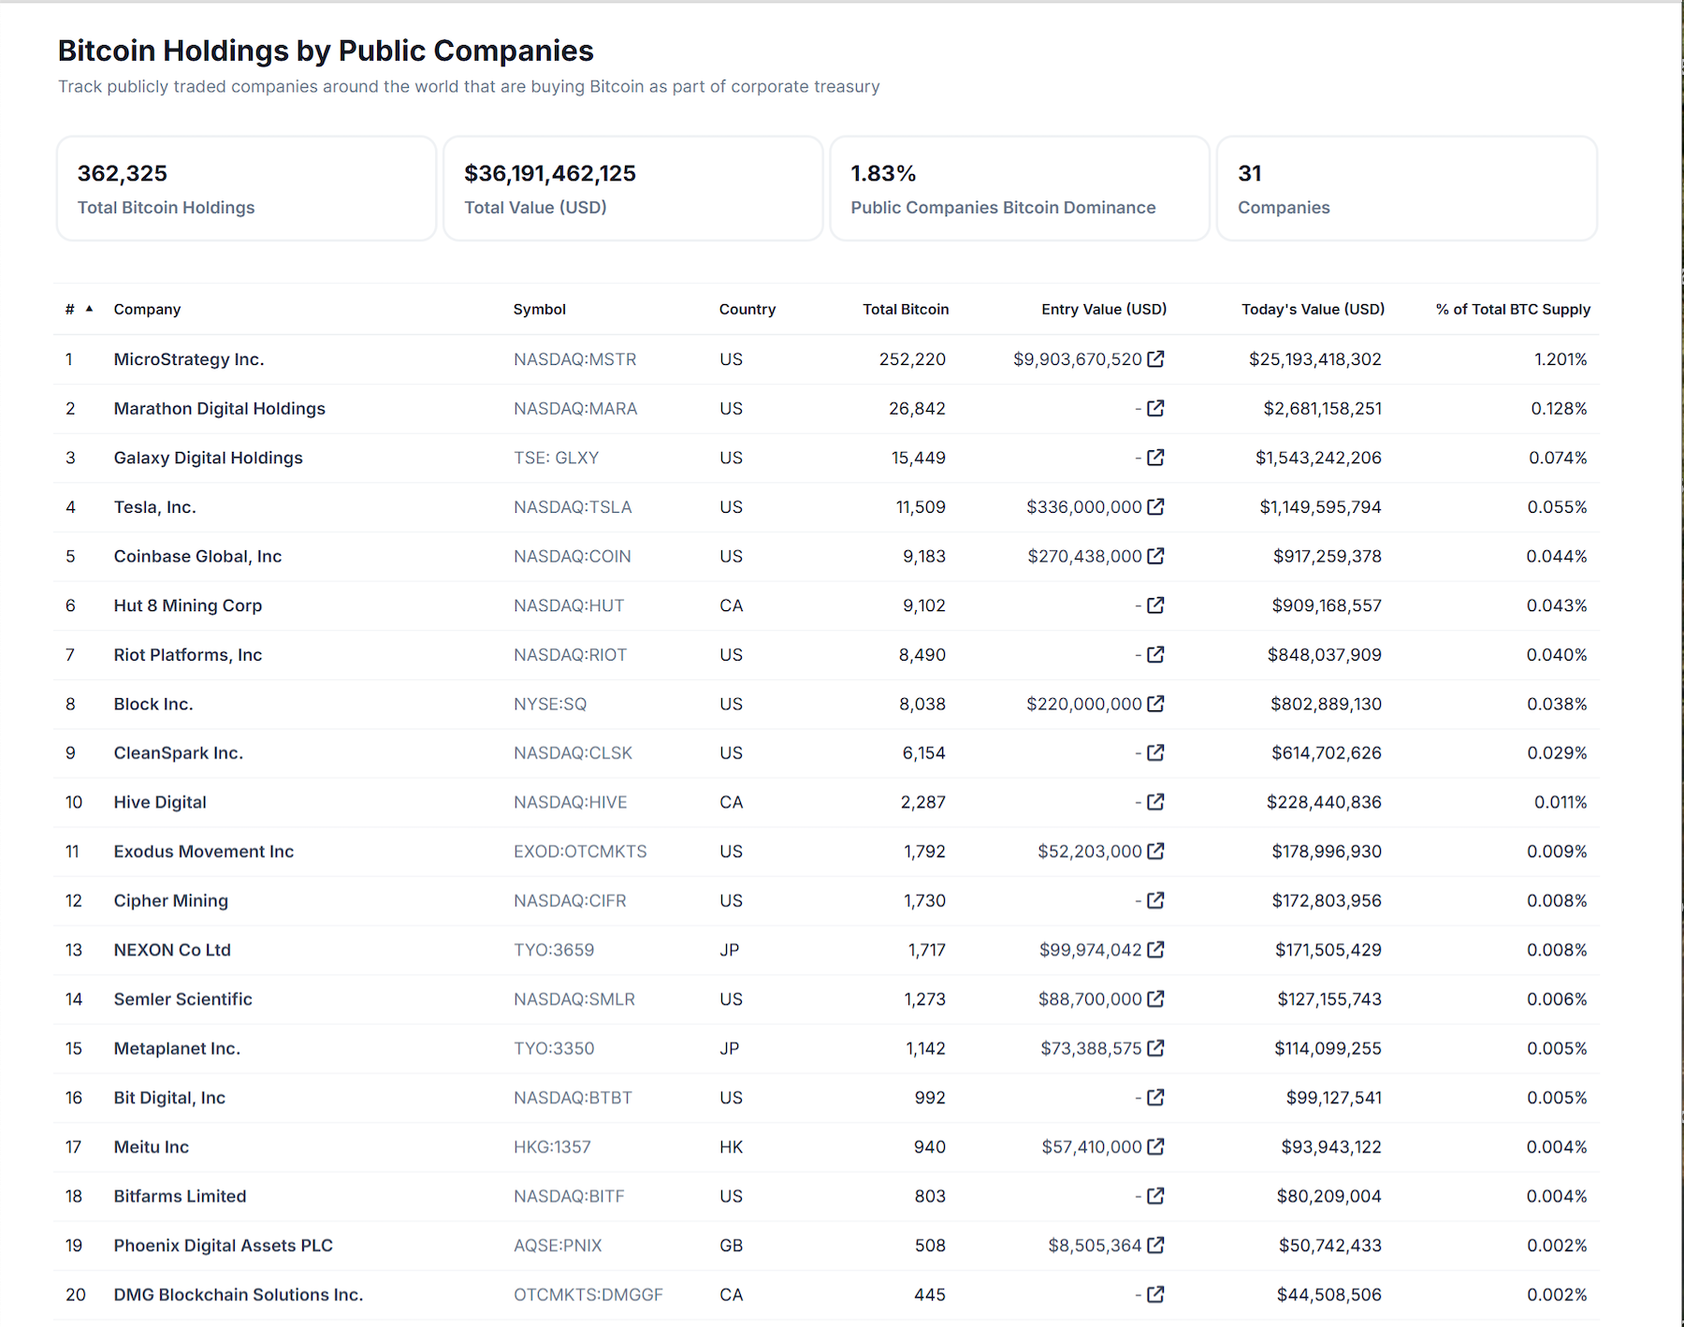Select NYSE:SQ symbol text
Viewport: 1684px width, 1327px height.
pos(550,704)
